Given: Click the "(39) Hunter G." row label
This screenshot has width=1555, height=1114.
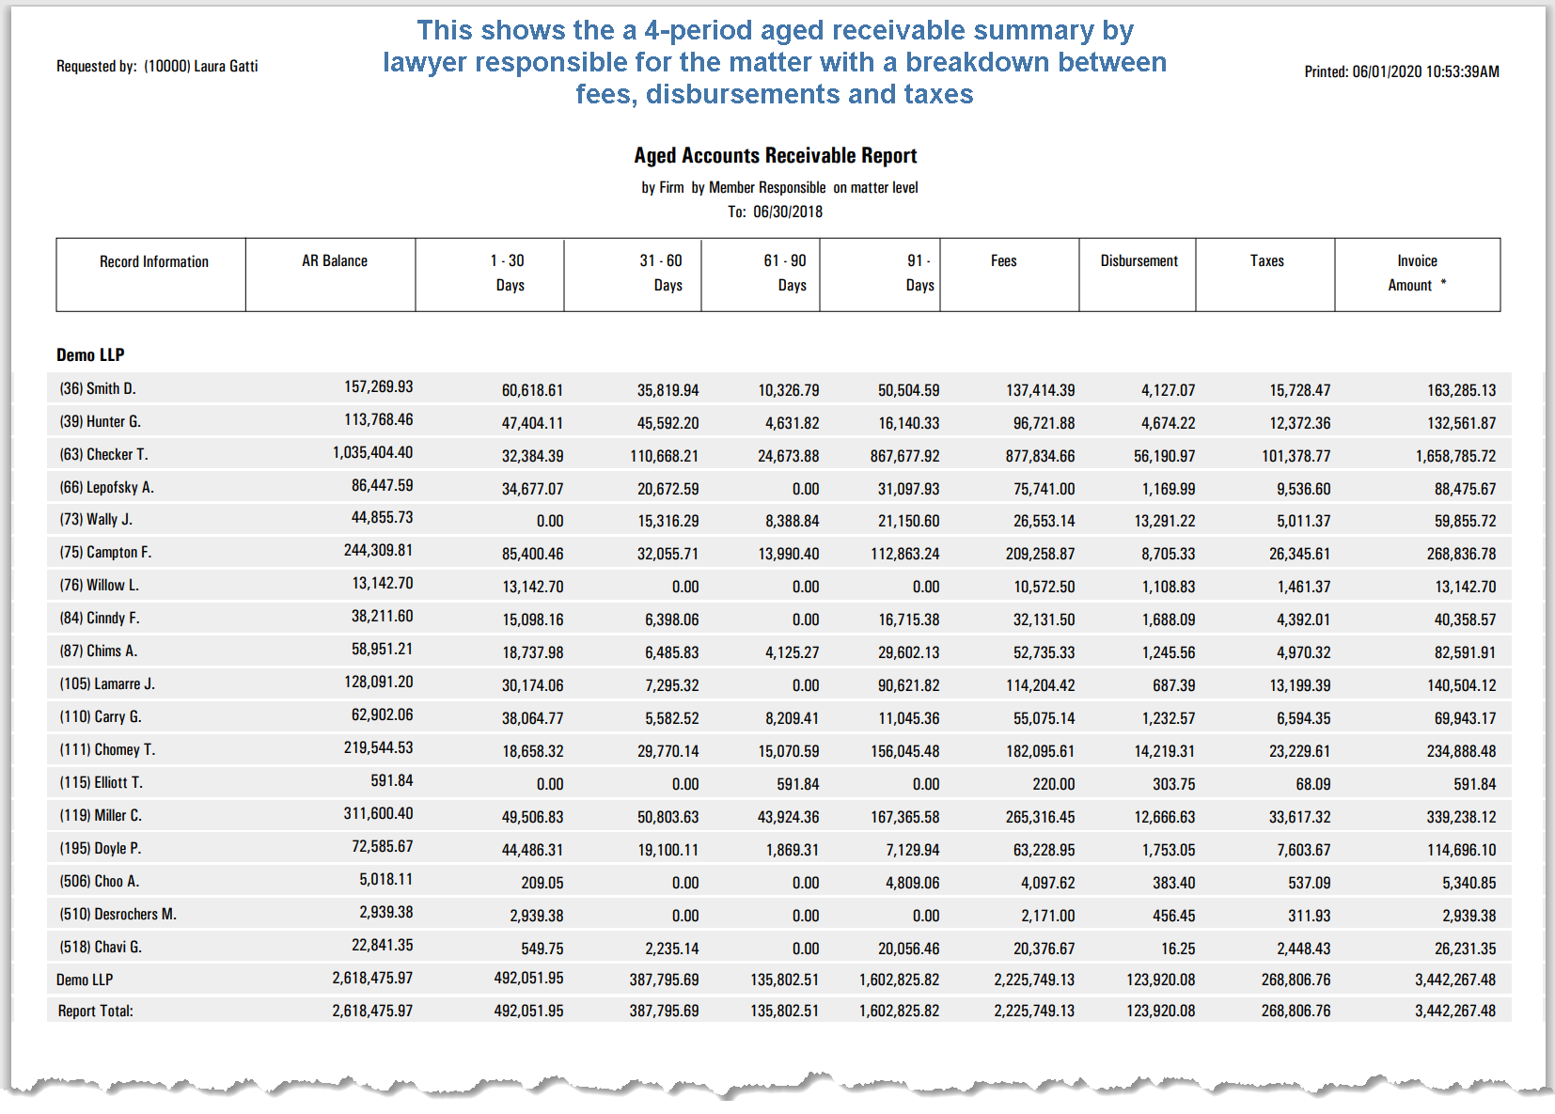Looking at the screenshot, I should pyautogui.click(x=101, y=421).
